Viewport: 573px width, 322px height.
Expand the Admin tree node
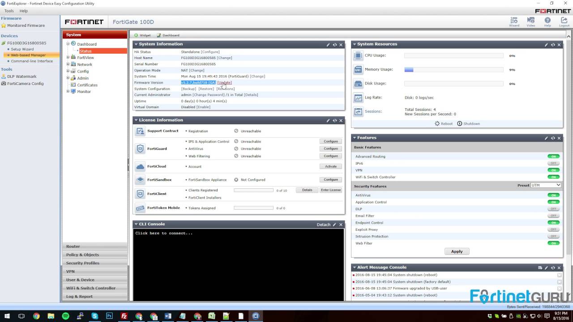tap(68, 78)
